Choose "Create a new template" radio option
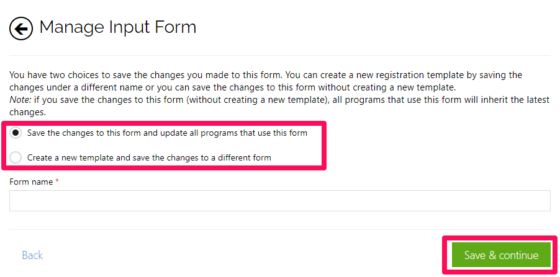This screenshot has height=277, width=560. point(16,157)
